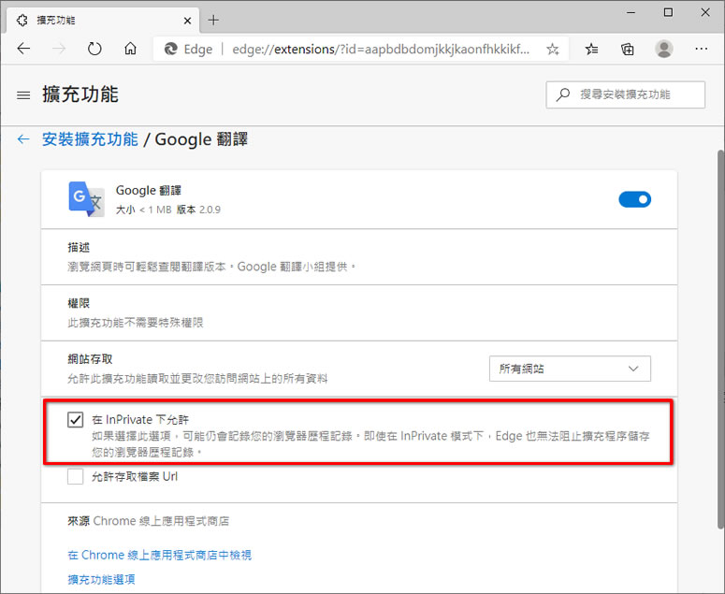Click the magnifier icon in search box
Viewport: 725px width, 594px height.
pyautogui.click(x=563, y=94)
